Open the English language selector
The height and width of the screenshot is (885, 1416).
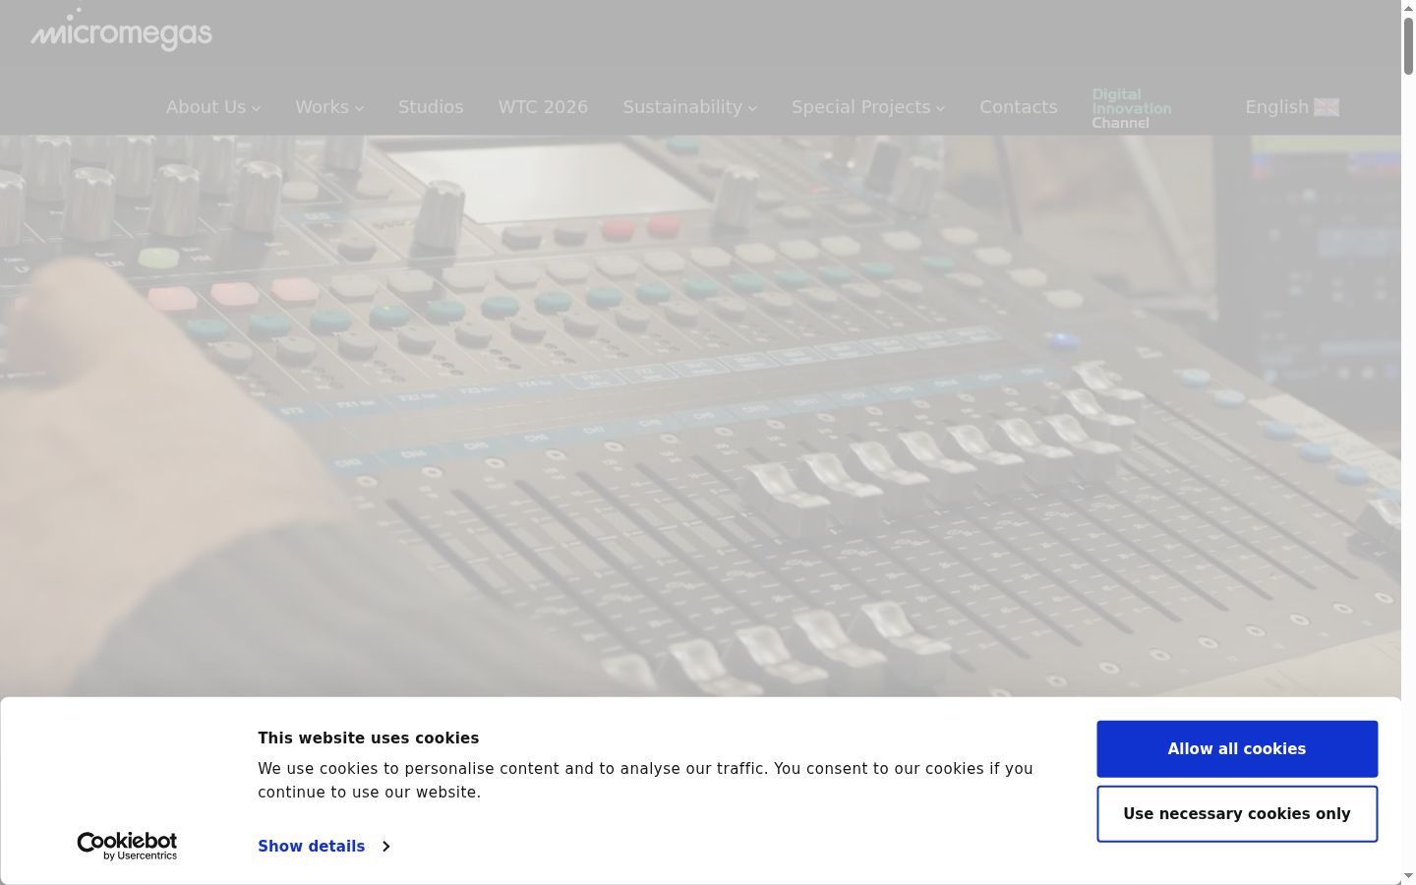[x=1292, y=107]
